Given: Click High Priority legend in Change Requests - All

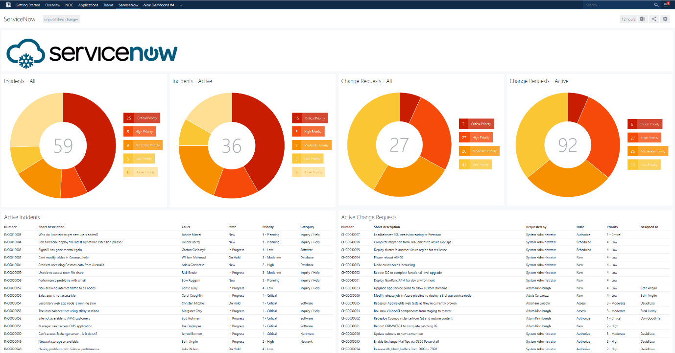Looking at the screenshot, I should [476, 138].
